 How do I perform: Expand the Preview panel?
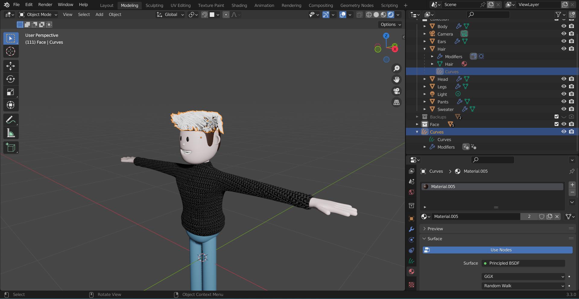(x=435, y=229)
